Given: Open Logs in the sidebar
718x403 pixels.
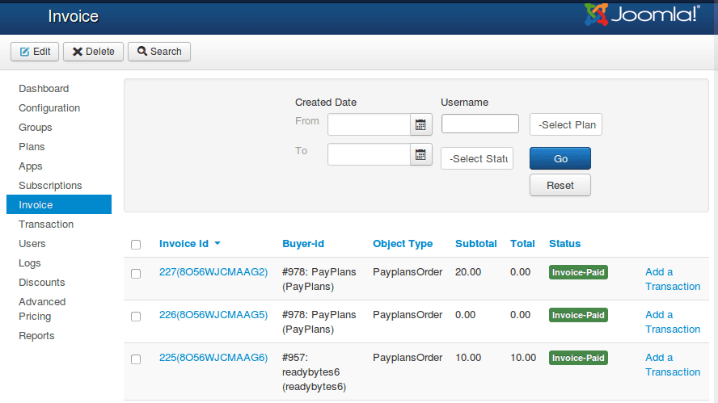Looking at the screenshot, I should tap(30, 263).
